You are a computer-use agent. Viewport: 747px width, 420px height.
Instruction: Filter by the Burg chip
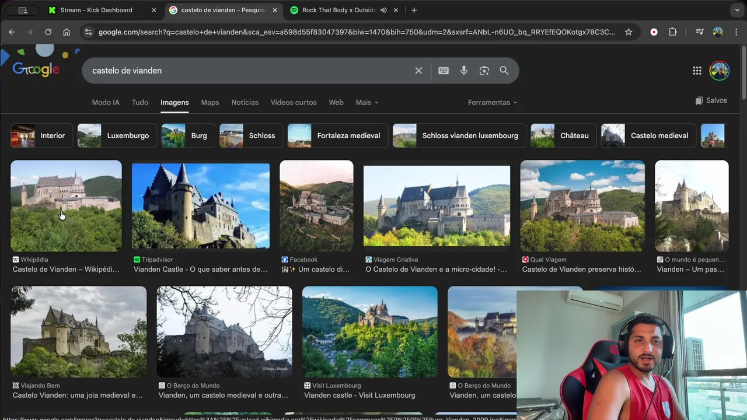[x=188, y=135]
